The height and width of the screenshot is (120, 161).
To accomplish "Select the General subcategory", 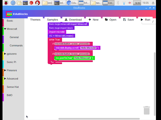I will coord(14,37).
